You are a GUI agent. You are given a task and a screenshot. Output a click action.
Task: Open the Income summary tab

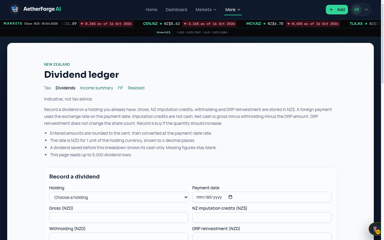97,88
